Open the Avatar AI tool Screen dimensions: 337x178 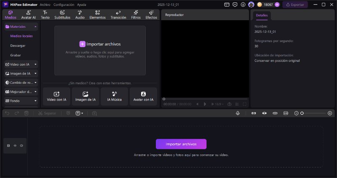click(x=28, y=15)
